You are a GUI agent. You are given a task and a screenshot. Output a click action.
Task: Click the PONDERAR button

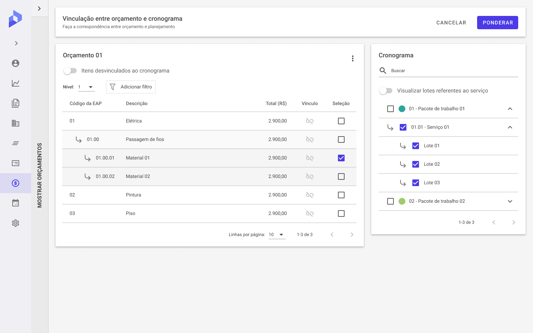pyautogui.click(x=497, y=23)
